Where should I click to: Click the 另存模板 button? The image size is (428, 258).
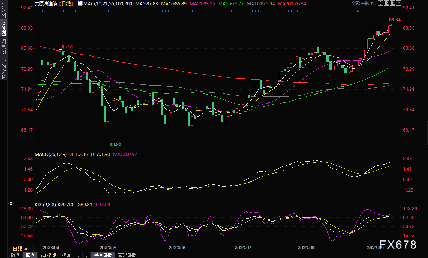point(102,255)
